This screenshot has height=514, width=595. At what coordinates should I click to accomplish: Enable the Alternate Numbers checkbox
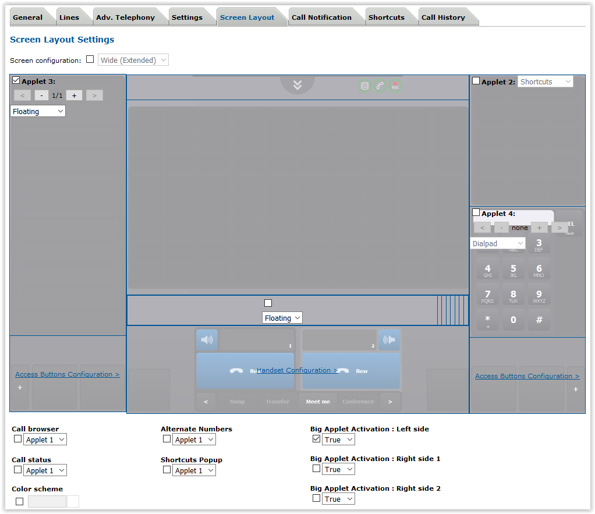click(x=167, y=439)
